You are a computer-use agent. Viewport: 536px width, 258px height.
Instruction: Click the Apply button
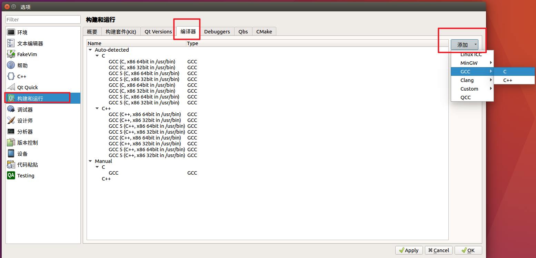(409, 250)
